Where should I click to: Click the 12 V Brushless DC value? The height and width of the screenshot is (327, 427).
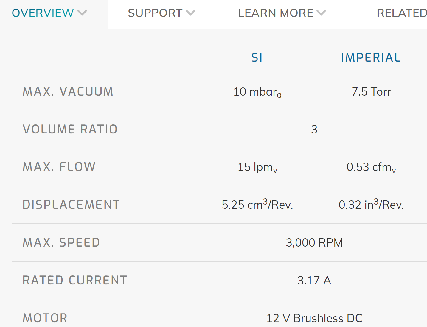(x=314, y=318)
